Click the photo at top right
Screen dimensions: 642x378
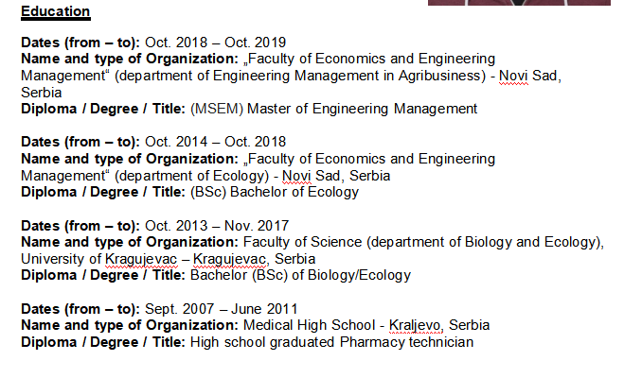[518, 3]
